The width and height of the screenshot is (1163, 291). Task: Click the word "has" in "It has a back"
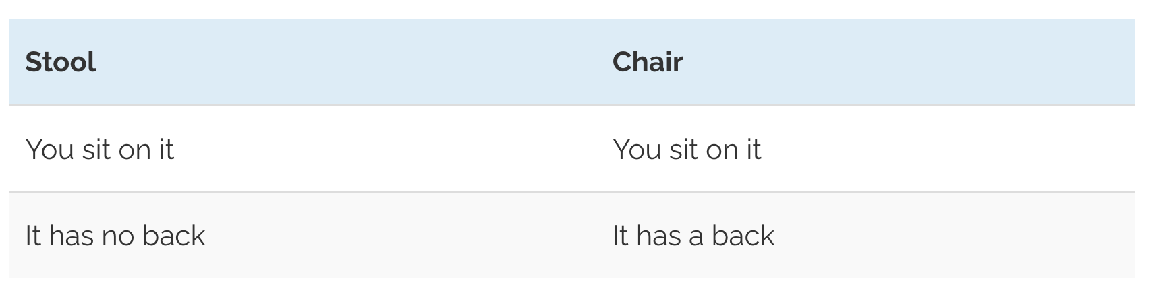(x=658, y=235)
